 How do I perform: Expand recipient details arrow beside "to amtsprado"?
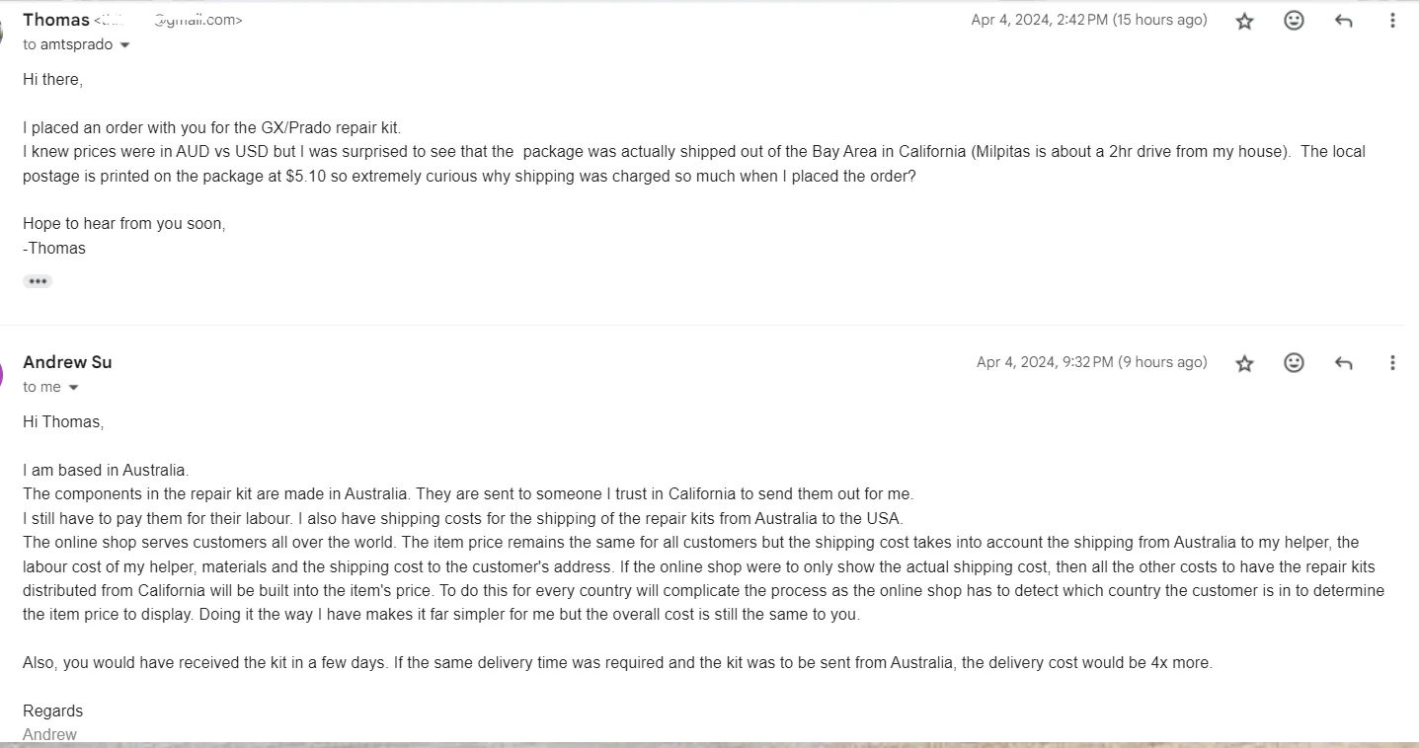click(124, 45)
